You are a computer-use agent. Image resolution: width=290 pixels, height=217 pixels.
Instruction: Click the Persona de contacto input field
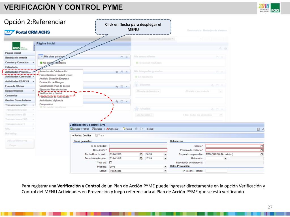(x=233, y=150)
